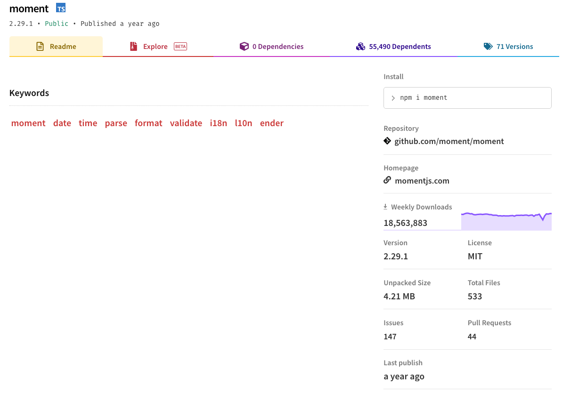The height and width of the screenshot is (393, 579).
Task: Click the git repository icon
Action: tap(387, 141)
